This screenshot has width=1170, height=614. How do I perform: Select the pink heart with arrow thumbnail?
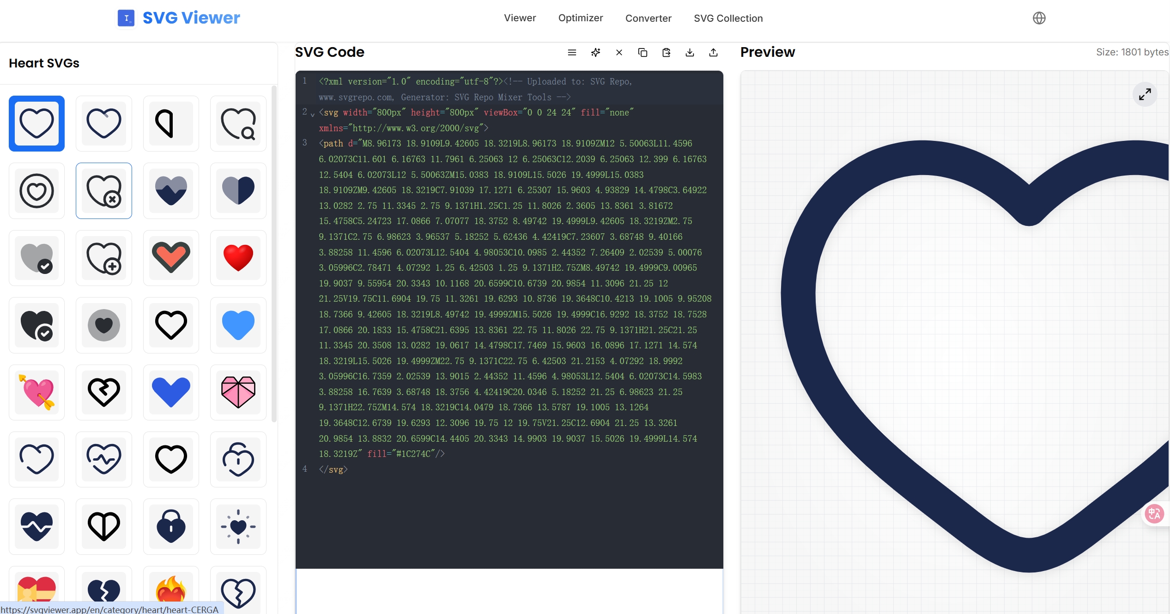[x=36, y=392]
